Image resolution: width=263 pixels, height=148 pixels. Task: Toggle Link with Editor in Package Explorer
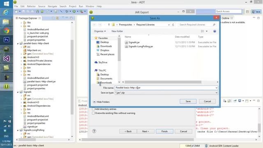click(58, 18)
